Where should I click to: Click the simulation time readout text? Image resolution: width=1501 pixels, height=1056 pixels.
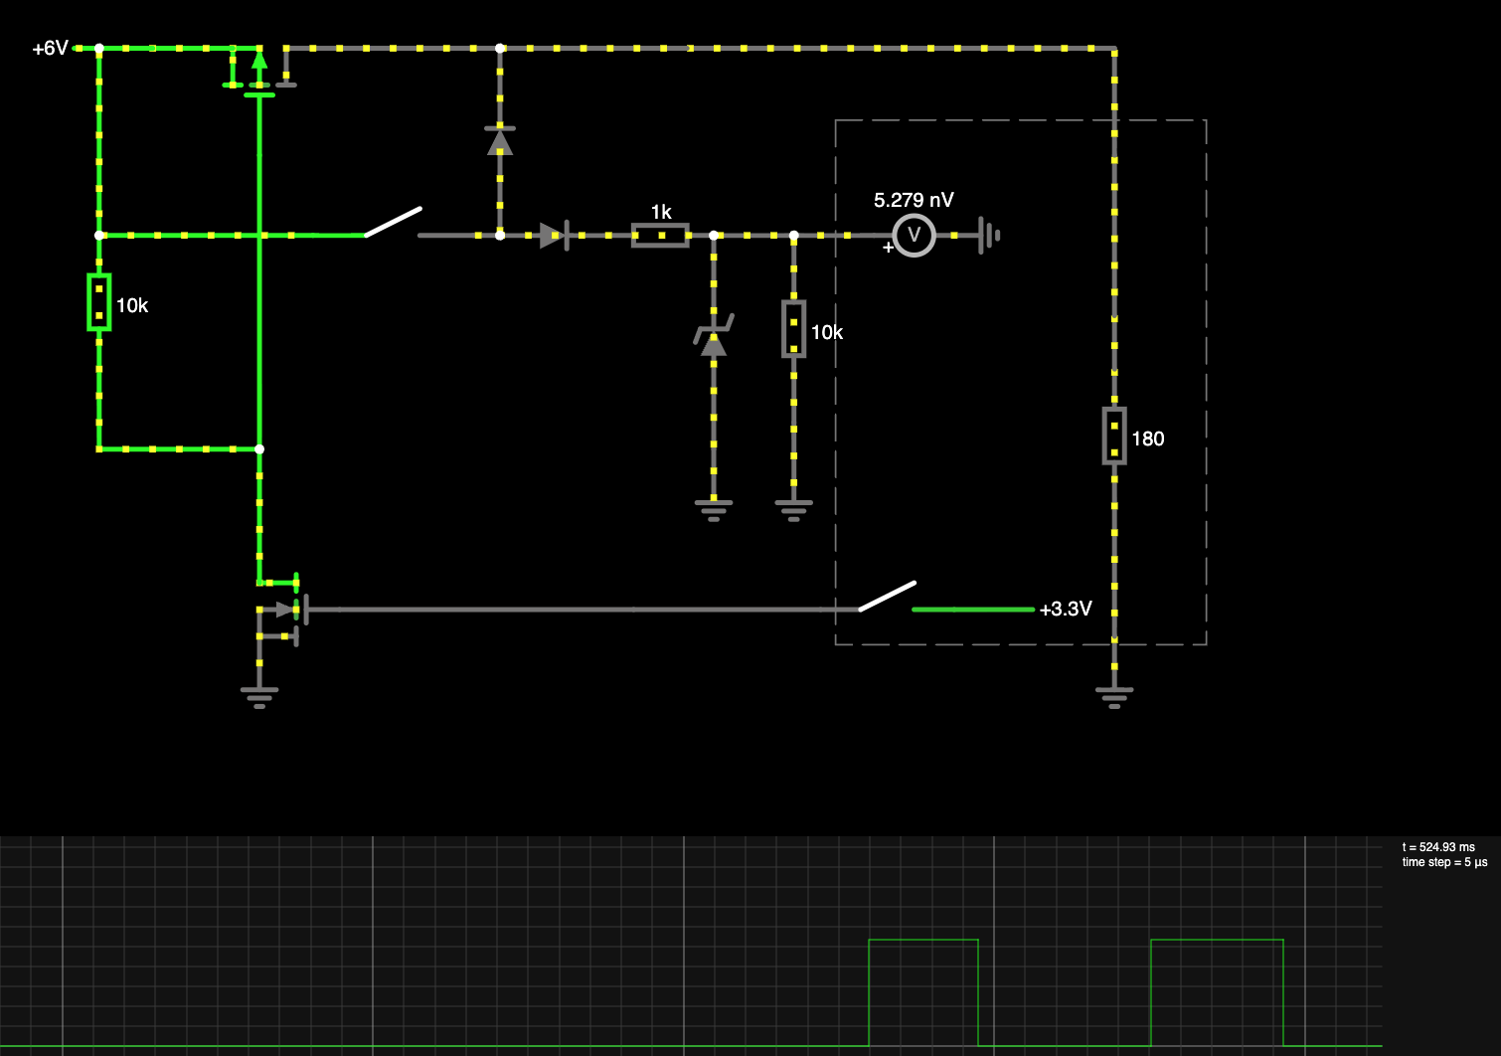tap(1438, 847)
